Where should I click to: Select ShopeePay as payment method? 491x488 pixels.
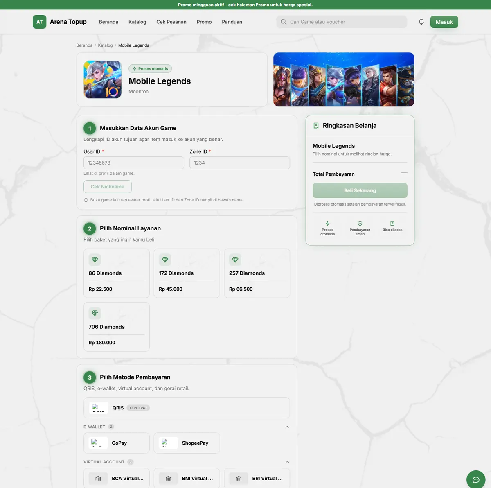click(x=187, y=443)
